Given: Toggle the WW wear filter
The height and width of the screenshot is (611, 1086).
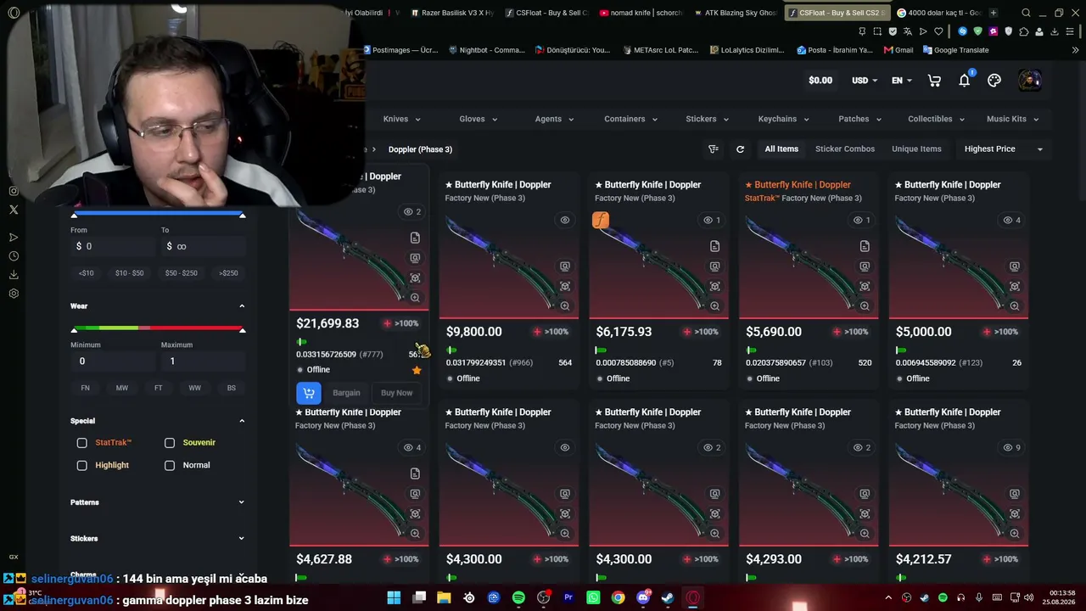Looking at the screenshot, I should click(194, 388).
